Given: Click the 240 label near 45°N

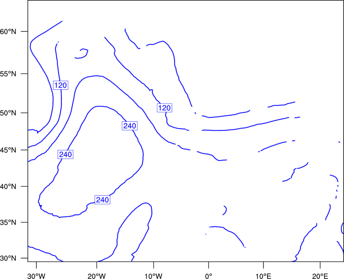Looking at the screenshot, I should click(65, 155).
